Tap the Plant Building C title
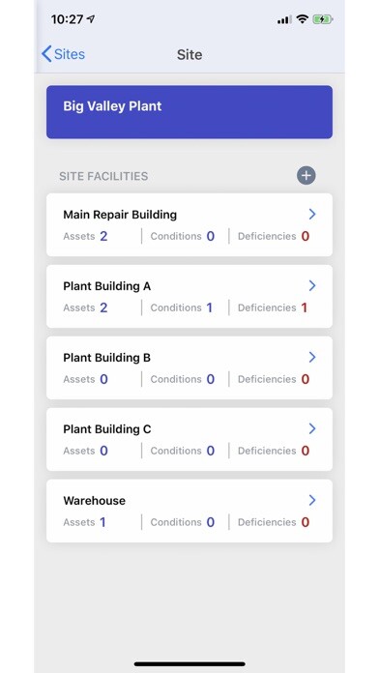379x673 pixels. [x=107, y=428]
